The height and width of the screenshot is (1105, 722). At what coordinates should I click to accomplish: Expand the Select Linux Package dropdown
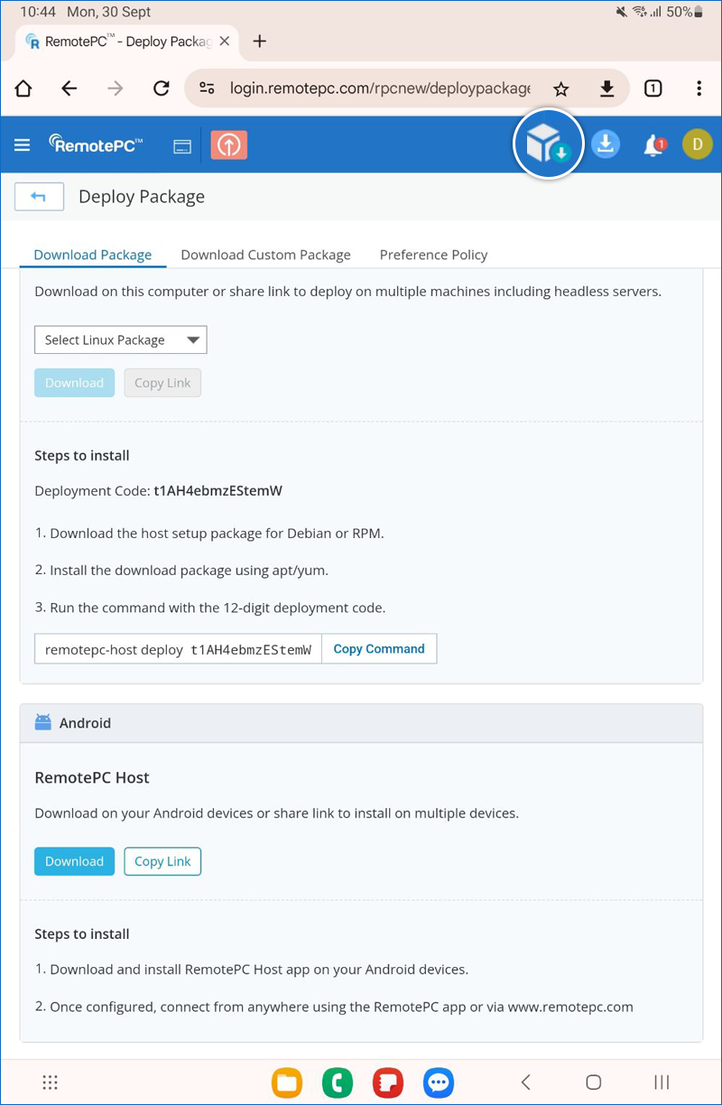tap(121, 340)
